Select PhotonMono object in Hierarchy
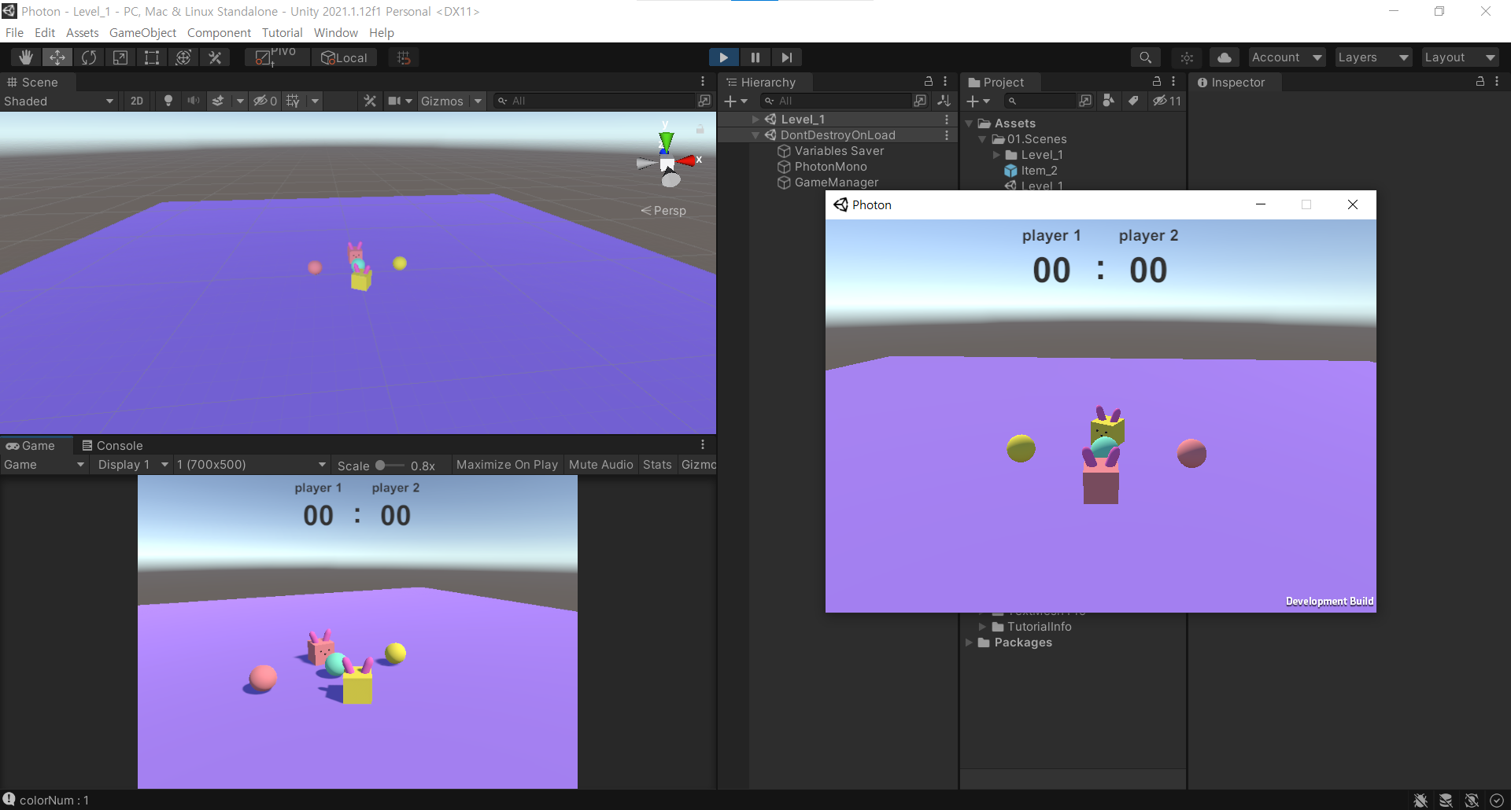1511x810 pixels. [830, 167]
